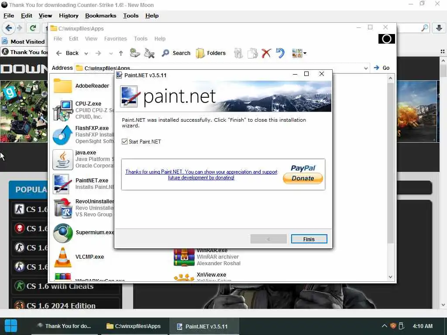Expand the Back history dropdown arrow
447x335 pixels.
[x=86, y=53]
